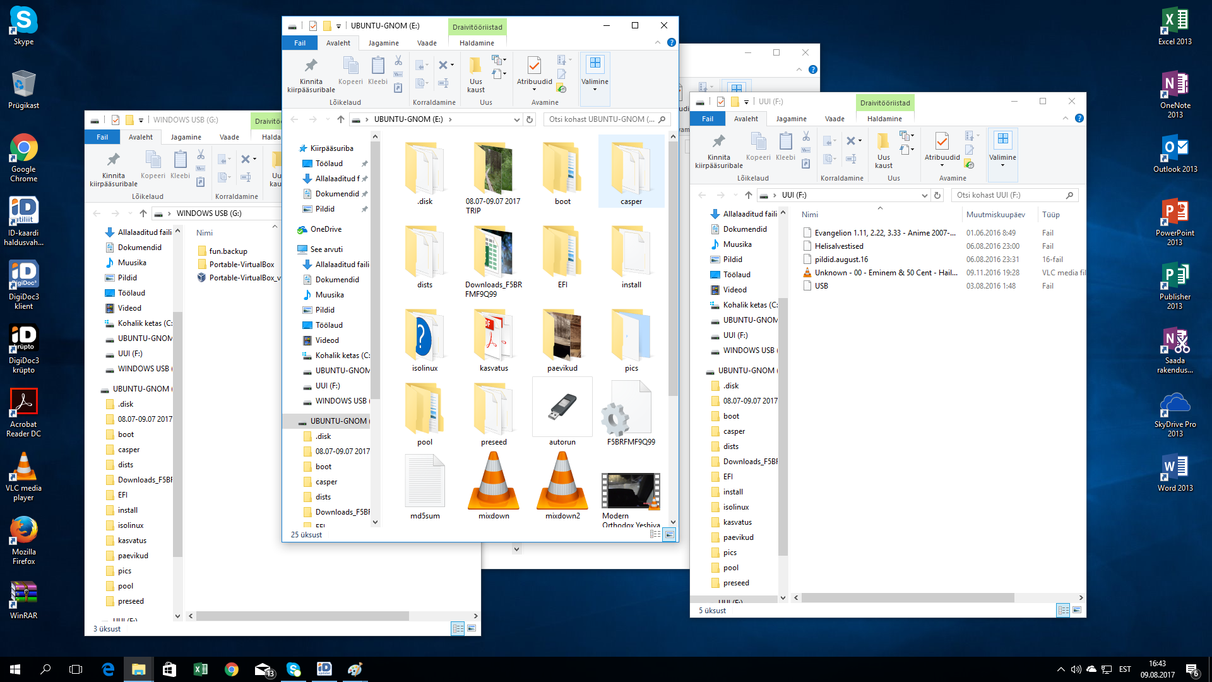Open the autorun USB icon file

[562, 407]
